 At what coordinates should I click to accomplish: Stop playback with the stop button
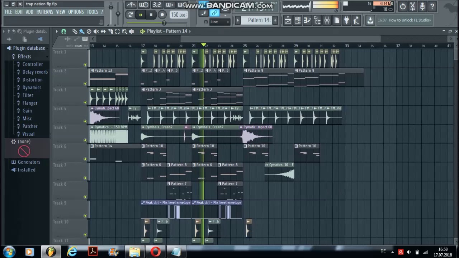tap(151, 15)
